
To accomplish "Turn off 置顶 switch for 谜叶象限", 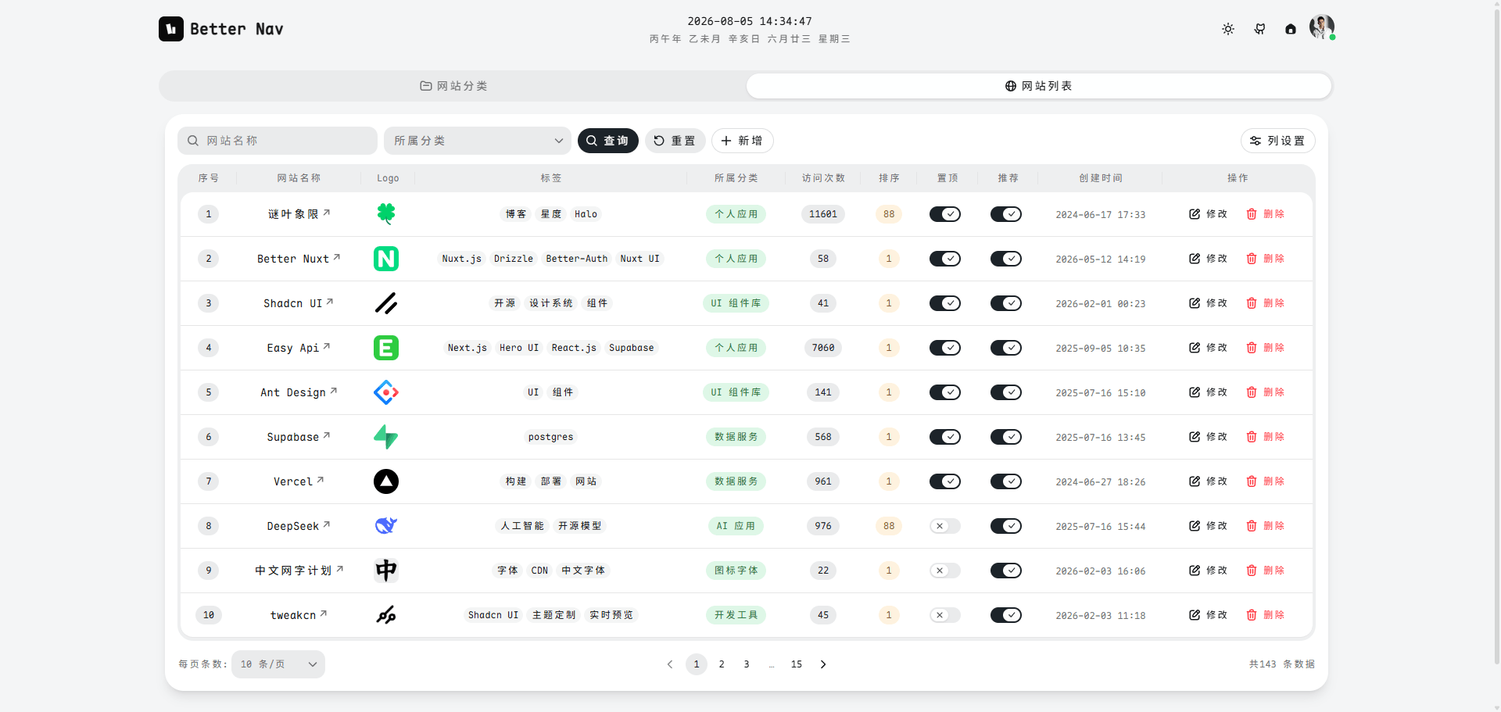I will 945,214.
